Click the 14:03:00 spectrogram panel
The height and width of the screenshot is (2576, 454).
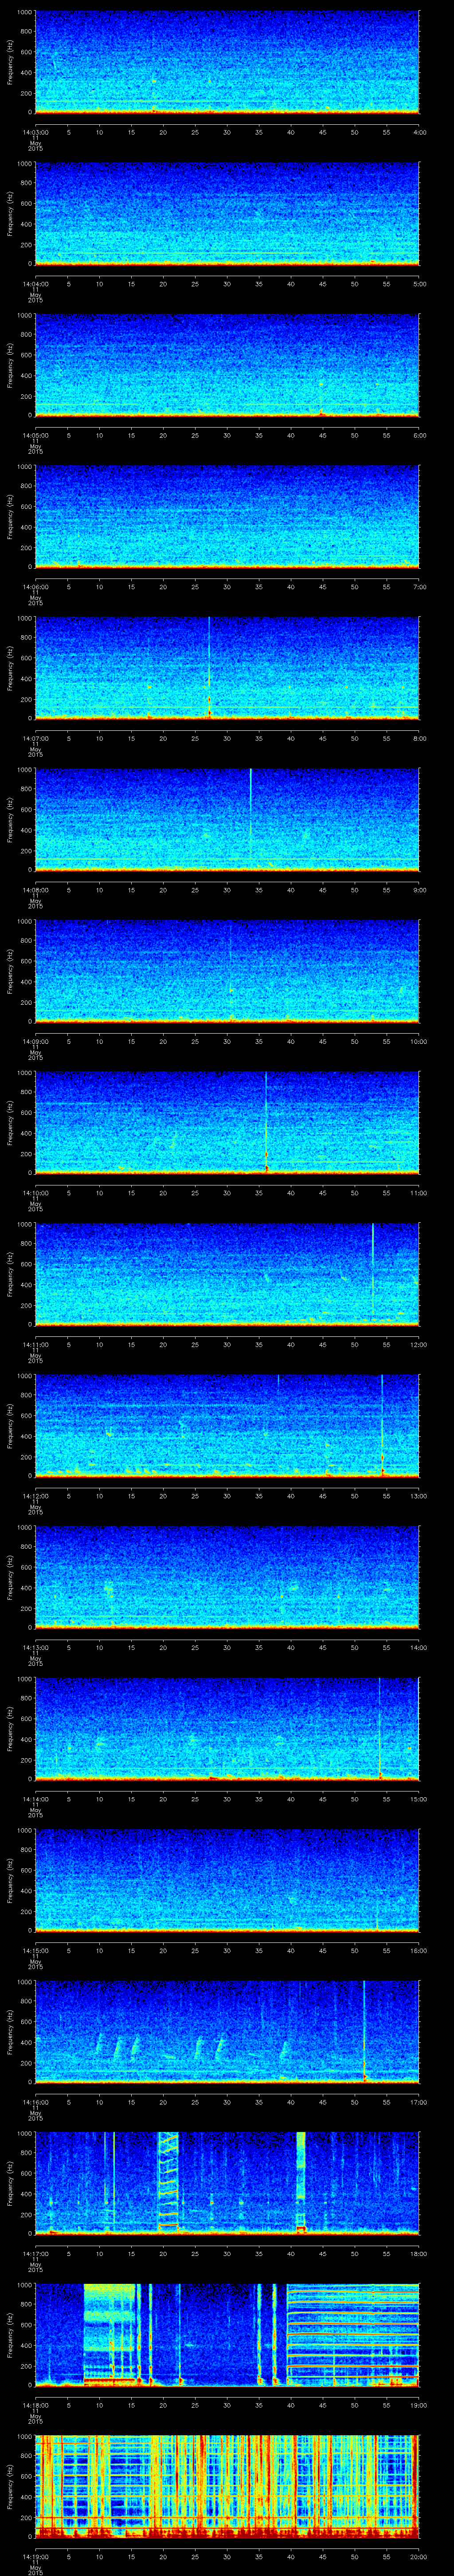point(227,62)
